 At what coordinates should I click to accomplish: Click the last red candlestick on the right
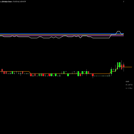click(124, 66)
